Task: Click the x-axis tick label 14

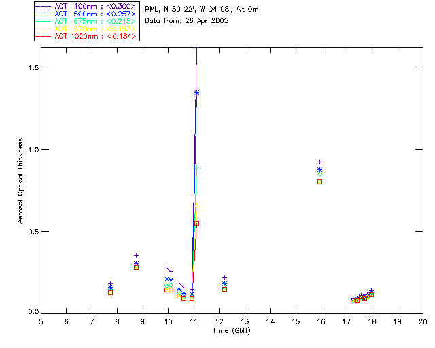Action: (271, 321)
